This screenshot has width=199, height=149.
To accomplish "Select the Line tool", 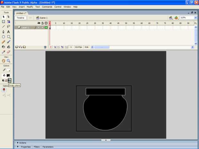I will [4, 27].
